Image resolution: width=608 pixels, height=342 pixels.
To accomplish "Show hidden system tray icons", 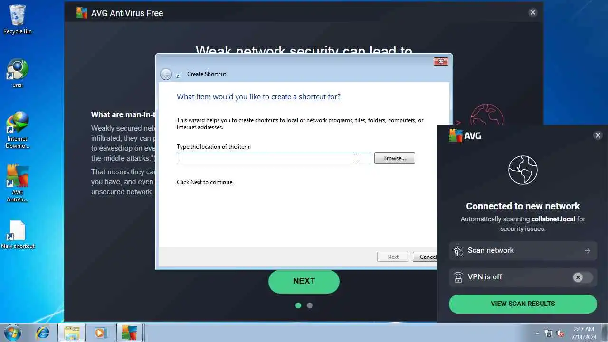I will click(537, 333).
